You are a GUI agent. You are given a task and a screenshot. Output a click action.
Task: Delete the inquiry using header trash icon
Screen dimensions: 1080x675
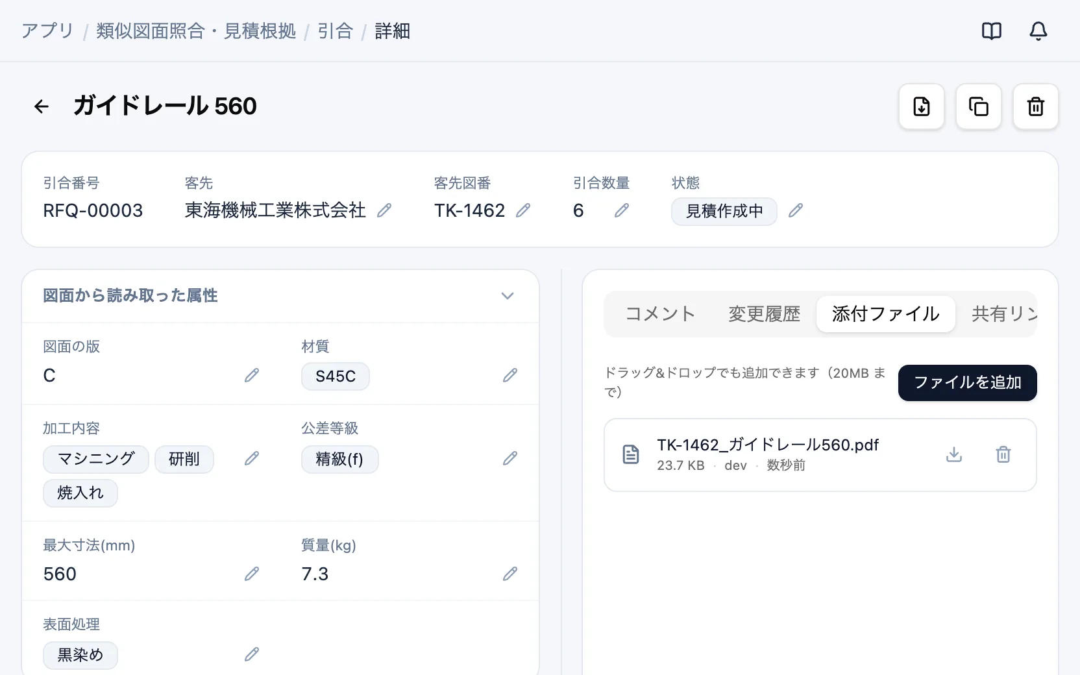pyautogui.click(x=1036, y=106)
